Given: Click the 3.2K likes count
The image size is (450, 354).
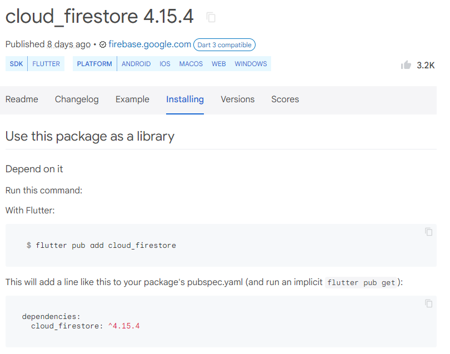Looking at the screenshot, I should tap(426, 66).
